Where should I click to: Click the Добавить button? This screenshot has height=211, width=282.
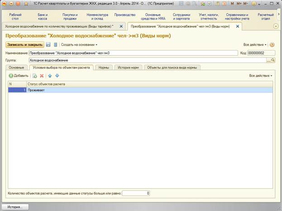click(x=19, y=76)
